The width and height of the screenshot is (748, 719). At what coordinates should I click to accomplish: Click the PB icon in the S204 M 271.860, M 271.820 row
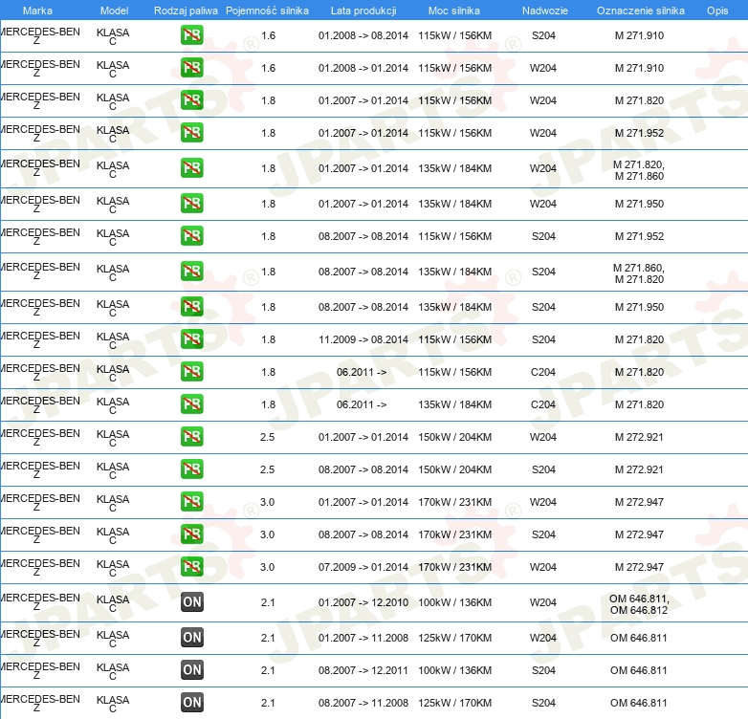click(x=191, y=272)
